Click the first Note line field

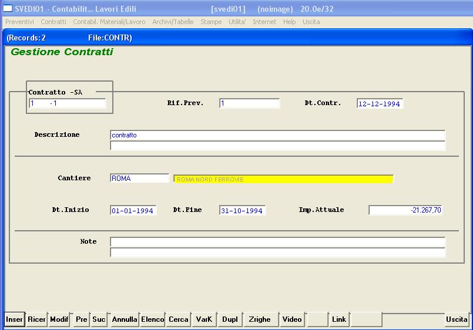tap(277, 242)
